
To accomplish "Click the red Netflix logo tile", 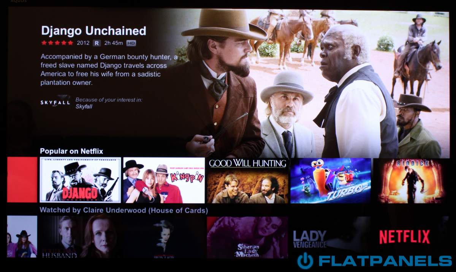I will (405, 237).
